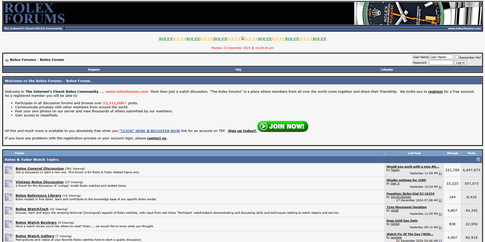
Task: Click the breadcrumb folder icon before Rolex Forums
Action: tap(7, 60)
